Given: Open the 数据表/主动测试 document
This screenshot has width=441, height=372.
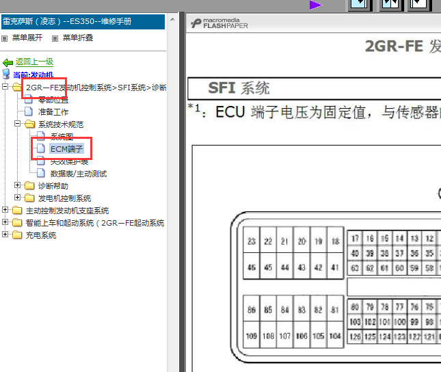Looking at the screenshot, I should (79, 174).
